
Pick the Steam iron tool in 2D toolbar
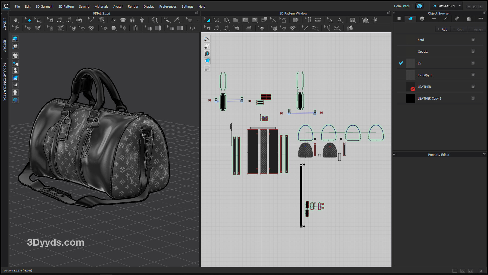[x=248, y=28]
